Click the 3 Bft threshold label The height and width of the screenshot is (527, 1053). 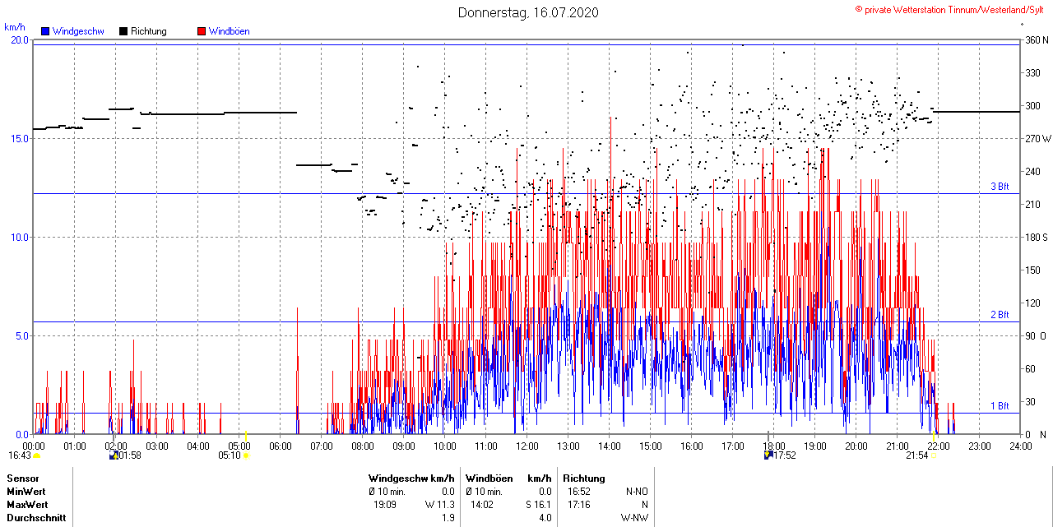pos(1000,187)
